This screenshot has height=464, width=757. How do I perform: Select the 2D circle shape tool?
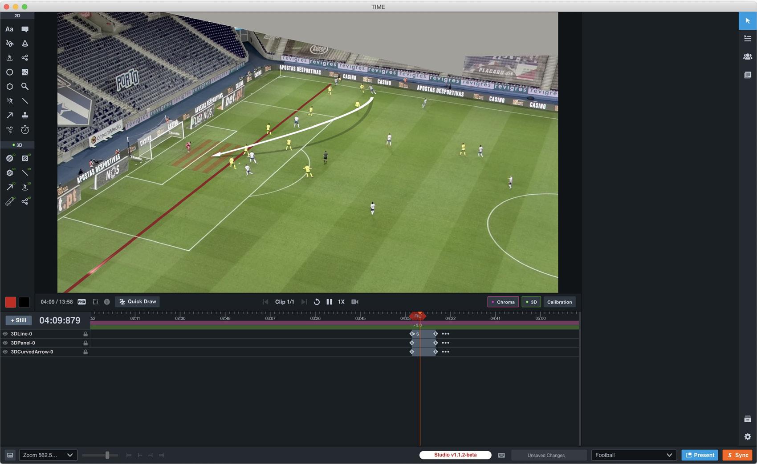point(9,72)
